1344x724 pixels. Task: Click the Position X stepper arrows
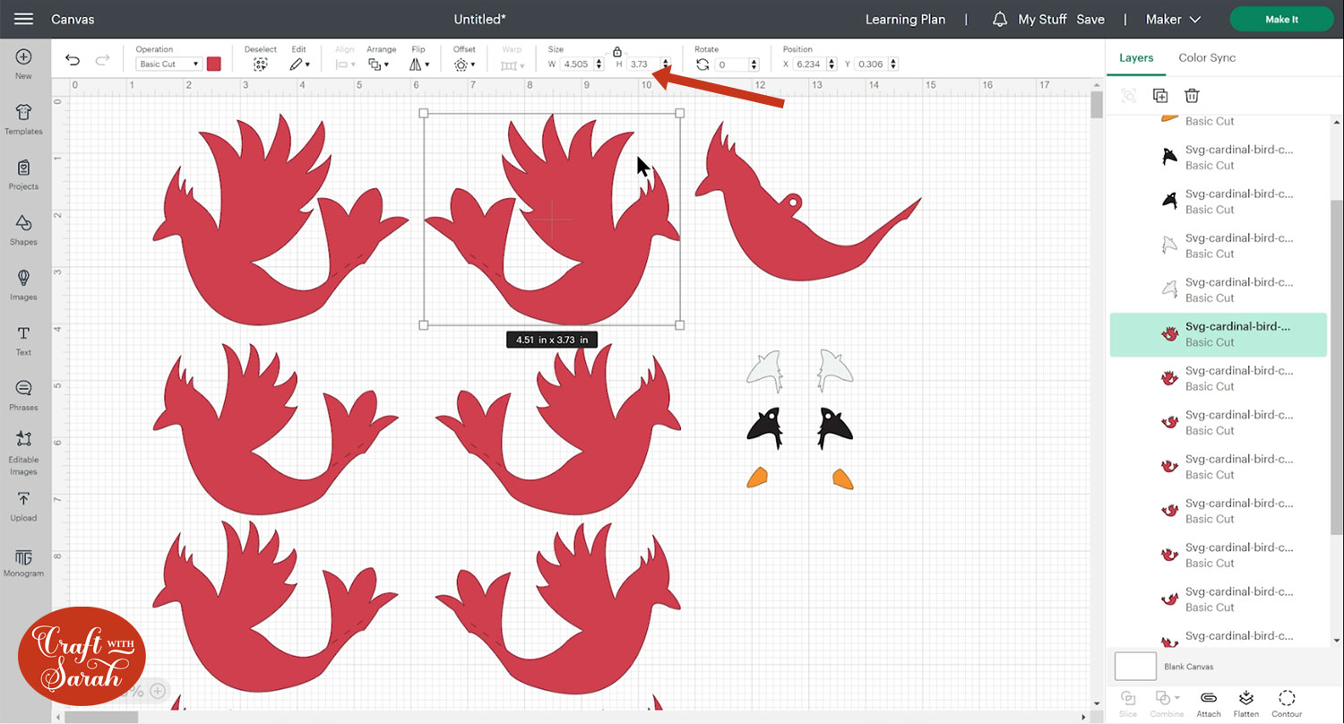[x=830, y=65]
